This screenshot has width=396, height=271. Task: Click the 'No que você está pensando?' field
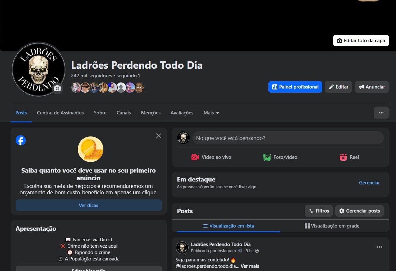pos(288,138)
